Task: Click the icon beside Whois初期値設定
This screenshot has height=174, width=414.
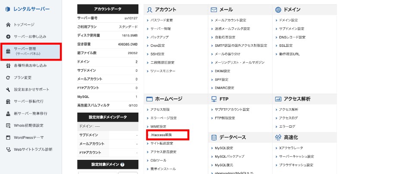Action: (8, 125)
